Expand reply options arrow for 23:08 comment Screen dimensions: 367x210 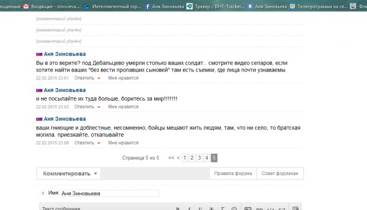(x=99, y=143)
